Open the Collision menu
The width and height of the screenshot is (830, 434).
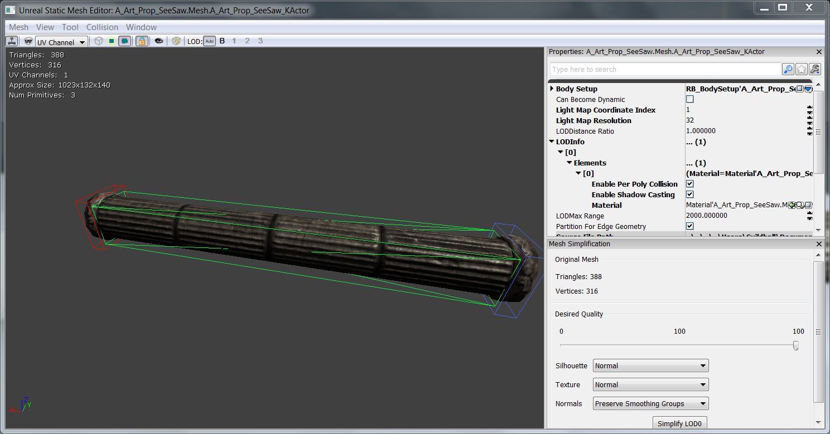click(x=102, y=27)
